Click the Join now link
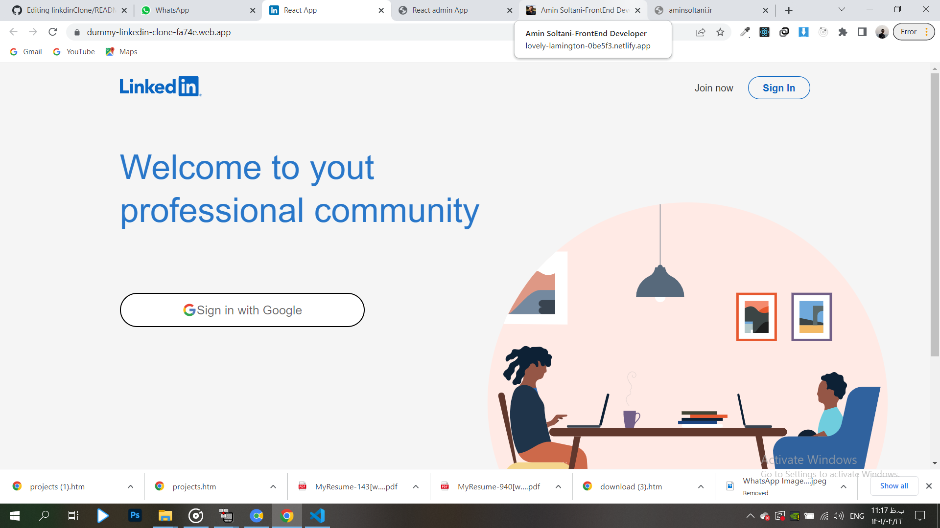 coord(713,88)
